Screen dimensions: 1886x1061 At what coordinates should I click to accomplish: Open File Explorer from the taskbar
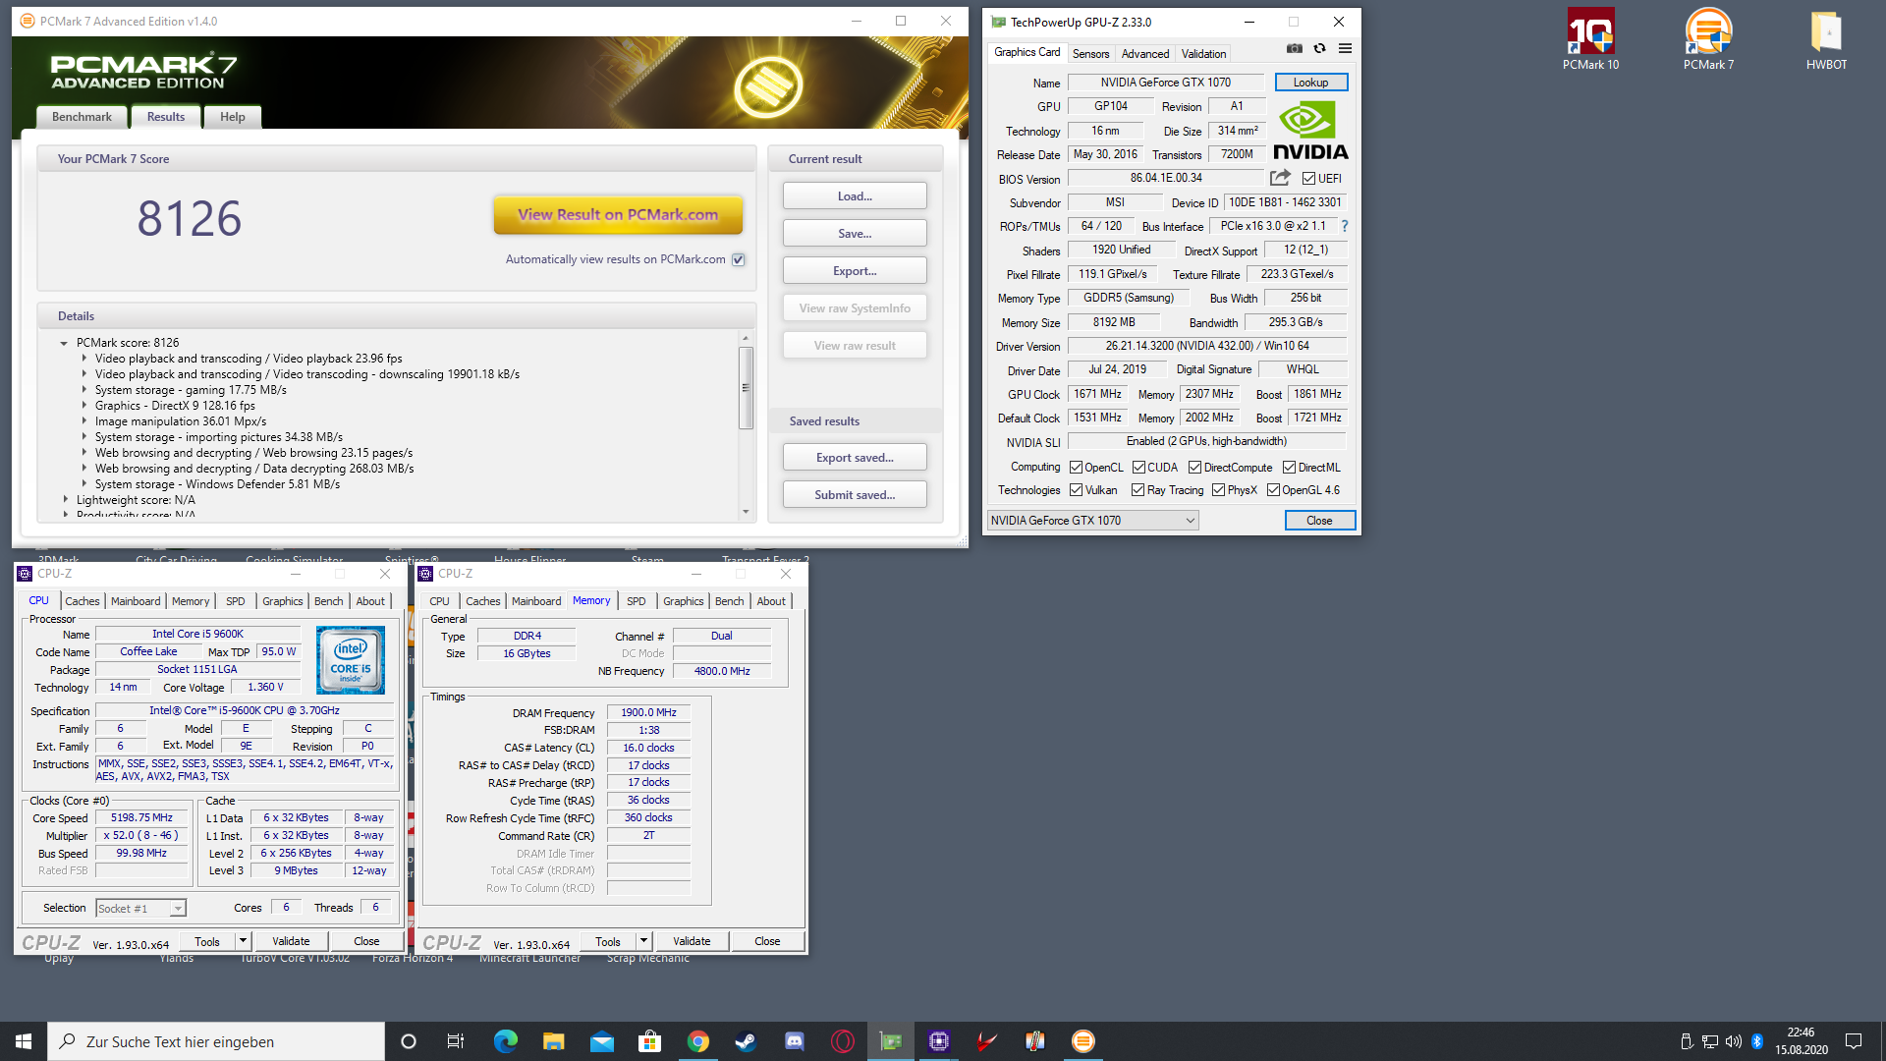(553, 1041)
